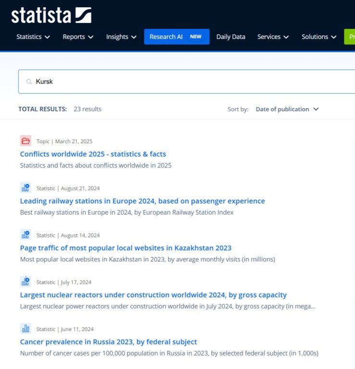This screenshot has width=355, height=369.
Task: Open Conflicts worldwide 2025 - statistics & facts
Action: click(x=93, y=154)
